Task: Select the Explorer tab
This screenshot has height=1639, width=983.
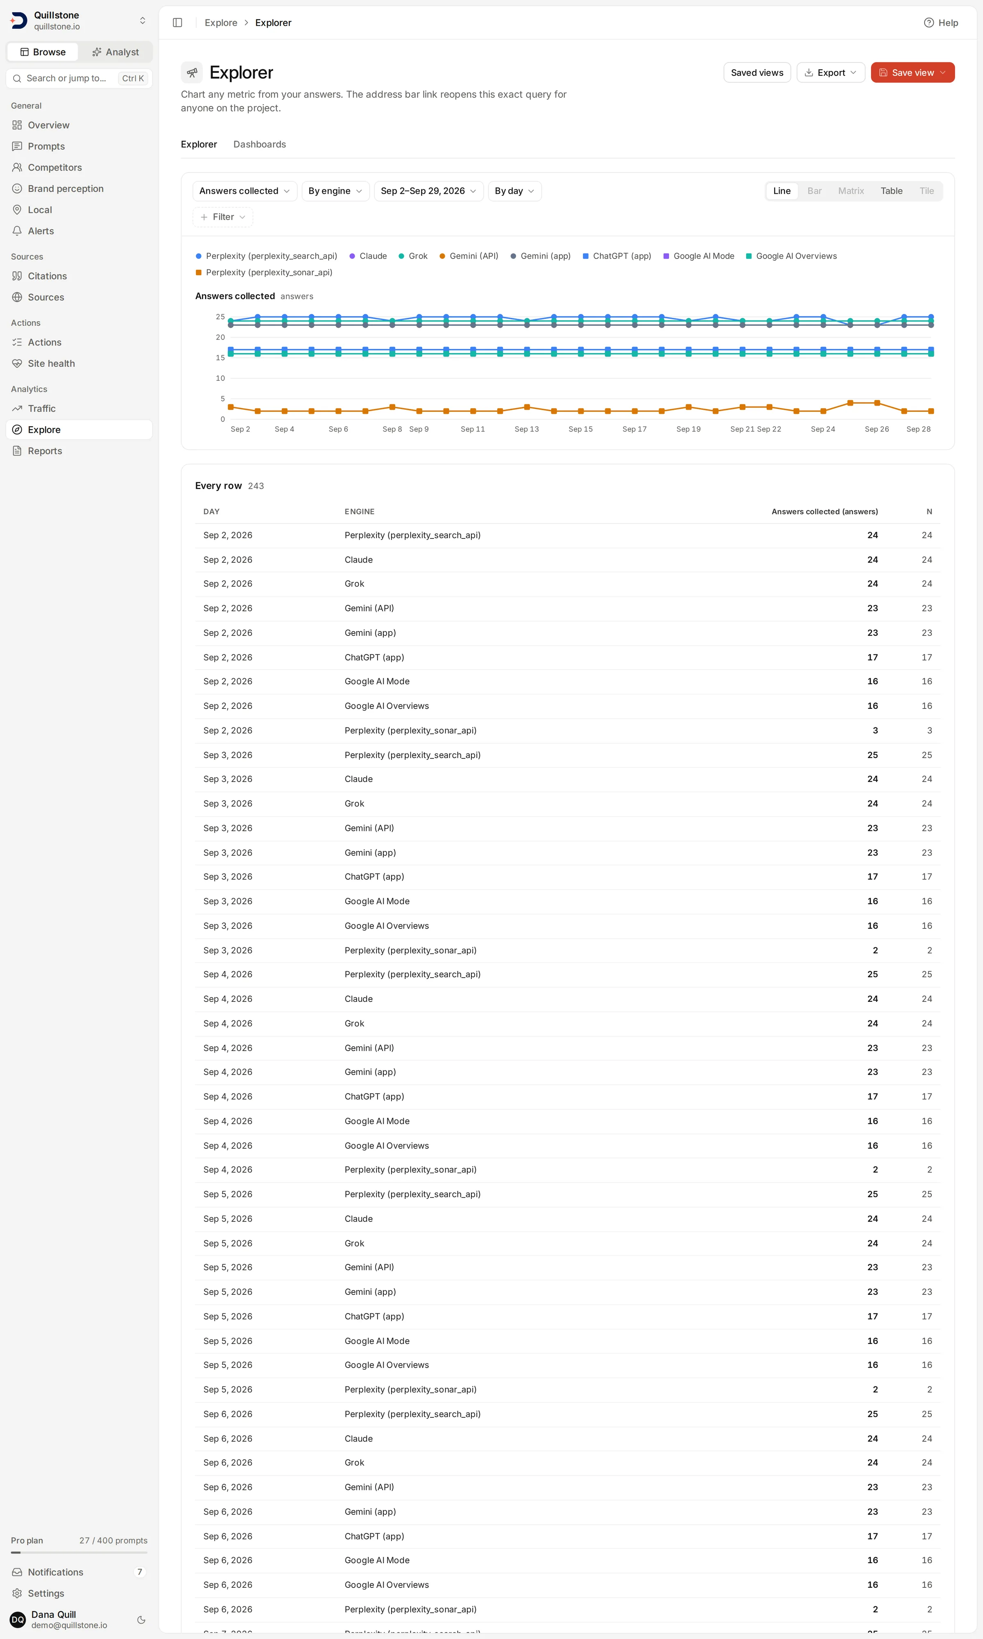Action: [x=199, y=144]
